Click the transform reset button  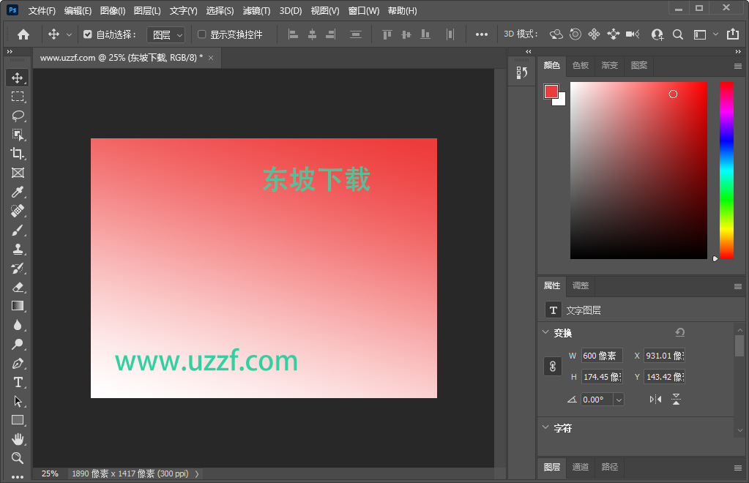pos(679,332)
